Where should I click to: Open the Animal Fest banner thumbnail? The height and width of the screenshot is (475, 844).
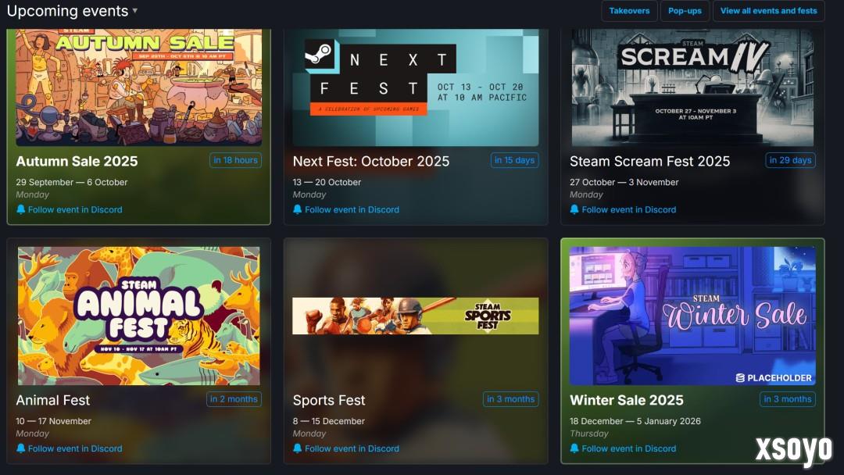pyautogui.click(x=139, y=316)
